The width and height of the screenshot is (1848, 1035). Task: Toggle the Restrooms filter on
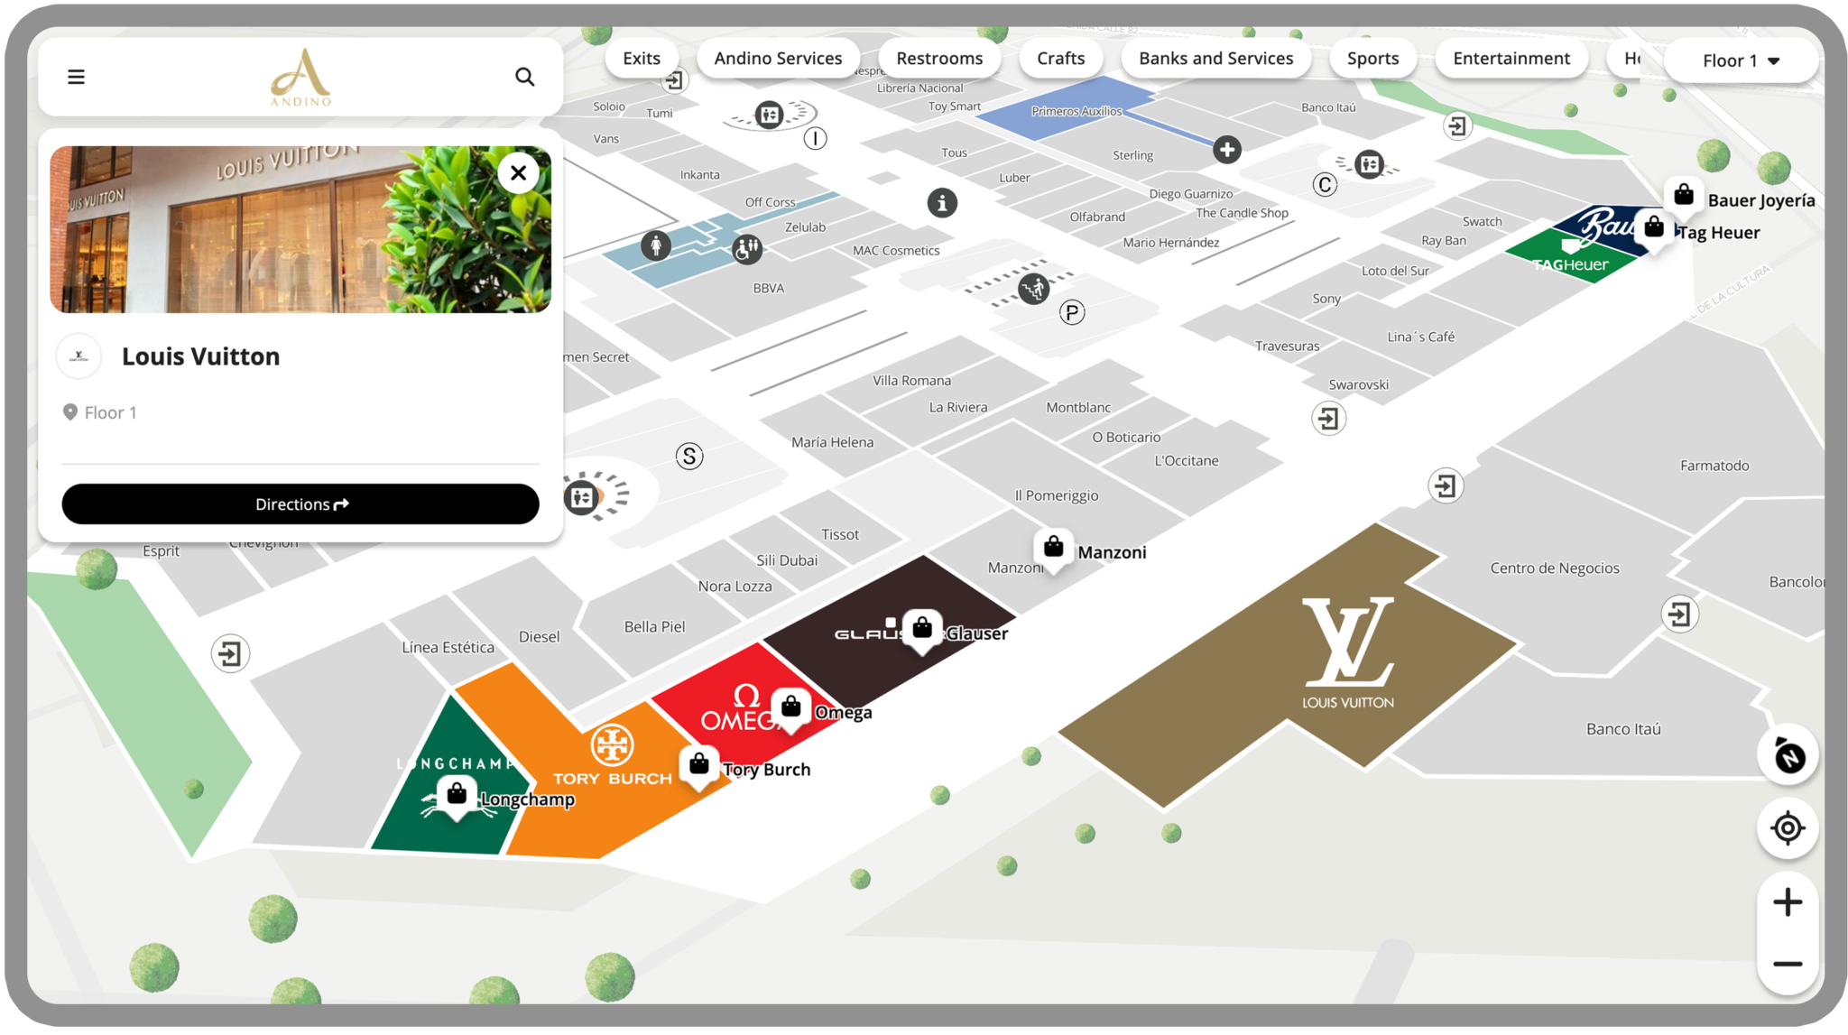click(x=939, y=59)
